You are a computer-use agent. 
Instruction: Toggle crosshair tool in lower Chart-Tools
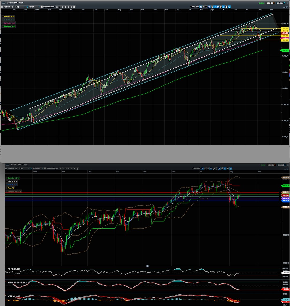(211, 169)
